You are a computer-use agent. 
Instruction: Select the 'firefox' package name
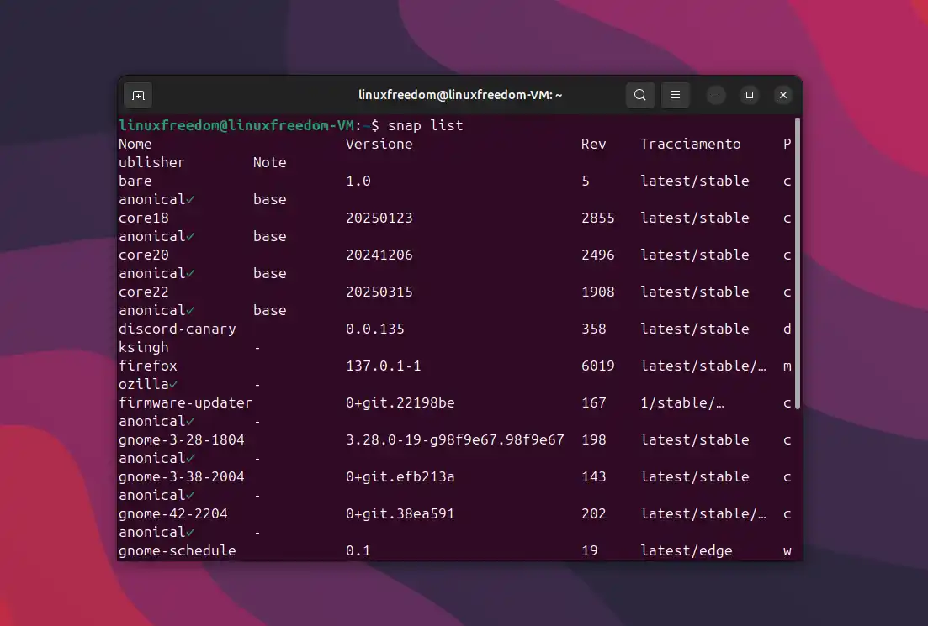click(x=147, y=366)
